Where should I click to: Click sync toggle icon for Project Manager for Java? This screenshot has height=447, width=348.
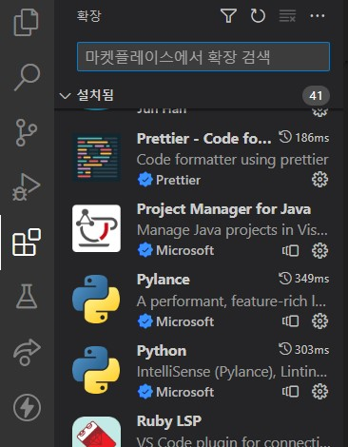pyautogui.click(x=290, y=251)
